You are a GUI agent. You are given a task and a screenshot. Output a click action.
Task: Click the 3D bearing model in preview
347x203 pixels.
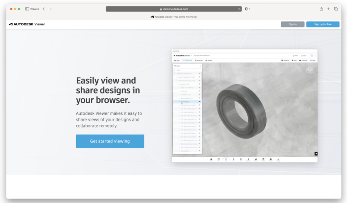[241, 111]
